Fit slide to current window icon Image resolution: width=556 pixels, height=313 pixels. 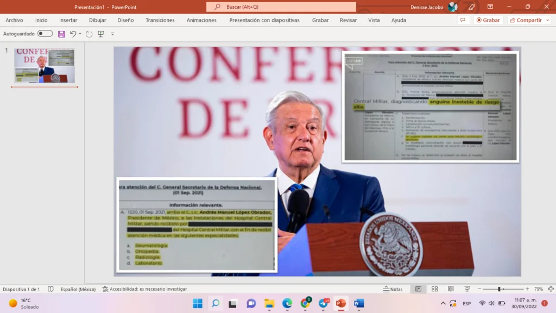click(x=551, y=289)
